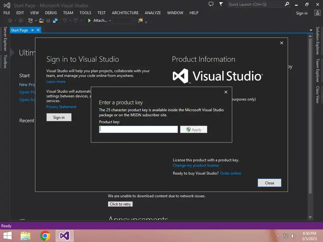Click the network tray icon
The image size is (323, 242).
coord(286,236)
